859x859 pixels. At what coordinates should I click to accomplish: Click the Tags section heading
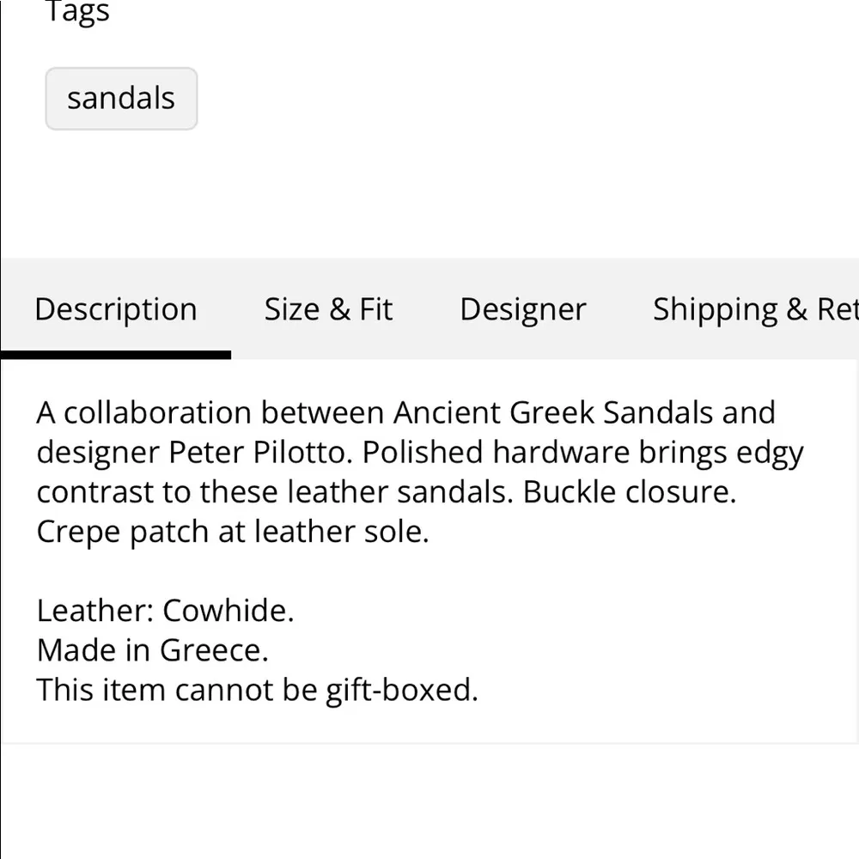click(x=77, y=13)
